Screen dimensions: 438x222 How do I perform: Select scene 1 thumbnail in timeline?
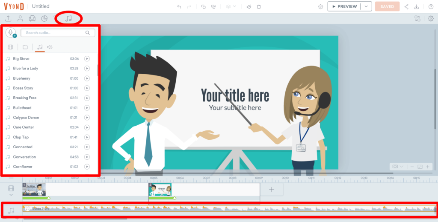click(34, 190)
